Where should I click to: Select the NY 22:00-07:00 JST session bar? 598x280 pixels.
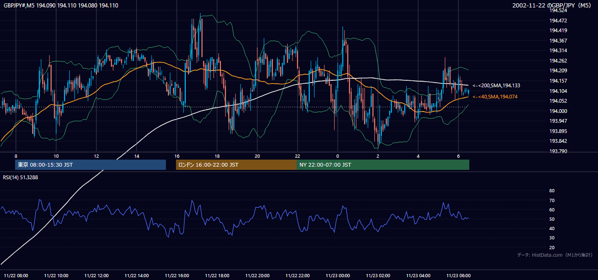pos(383,165)
